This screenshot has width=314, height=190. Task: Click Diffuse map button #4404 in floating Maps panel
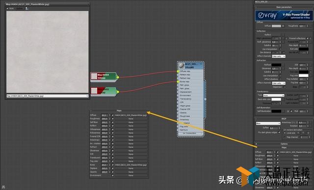coord(131,115)
